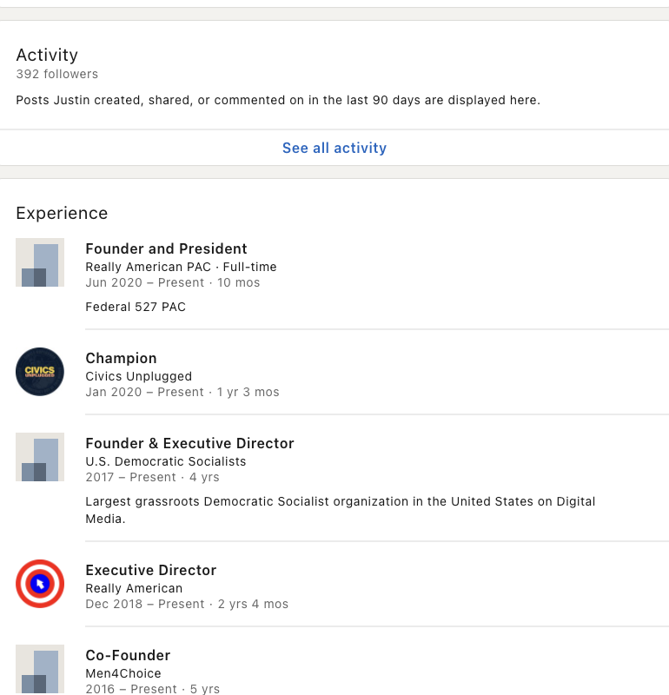
Task: Click the Really American PAC company logo
Action: coord(40,262)
